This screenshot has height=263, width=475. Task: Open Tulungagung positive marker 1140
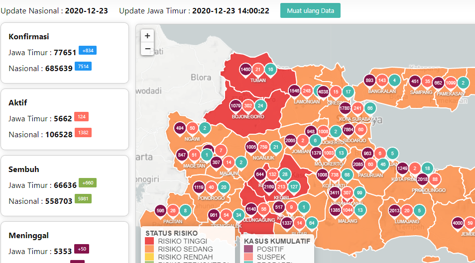pos(251,209)
